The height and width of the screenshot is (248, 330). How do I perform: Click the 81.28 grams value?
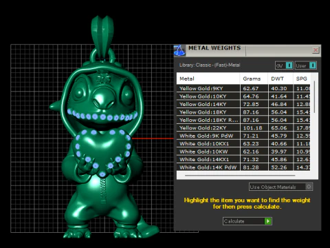251,167
